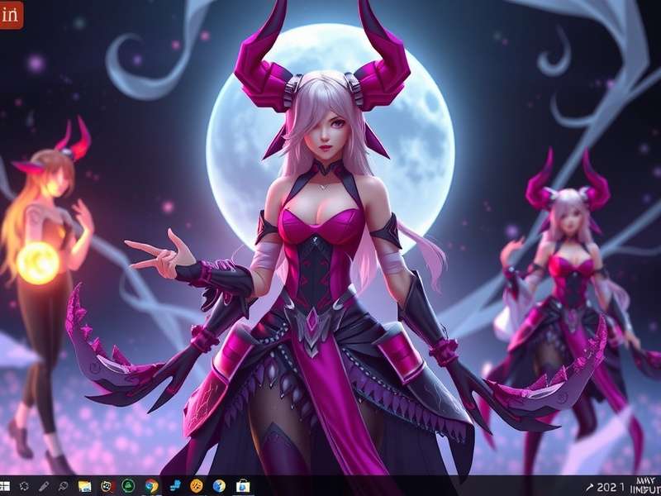Click the blue app icon beside Chrome
Viewport: 661px width, 496px height.
[174, 486]
